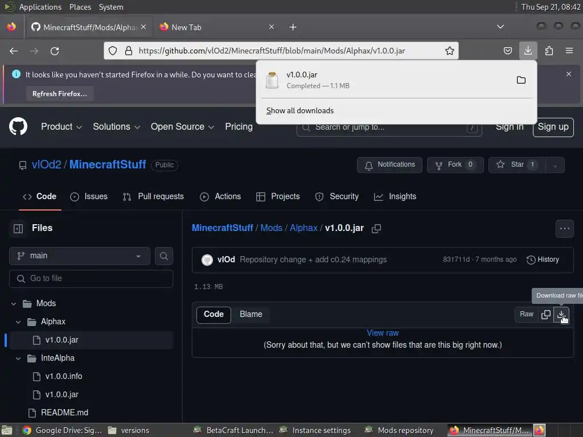The width and height of the screenshot is (583, 437).
Task: Open the Firefox hamburger menu
Action: click(569, 51)
